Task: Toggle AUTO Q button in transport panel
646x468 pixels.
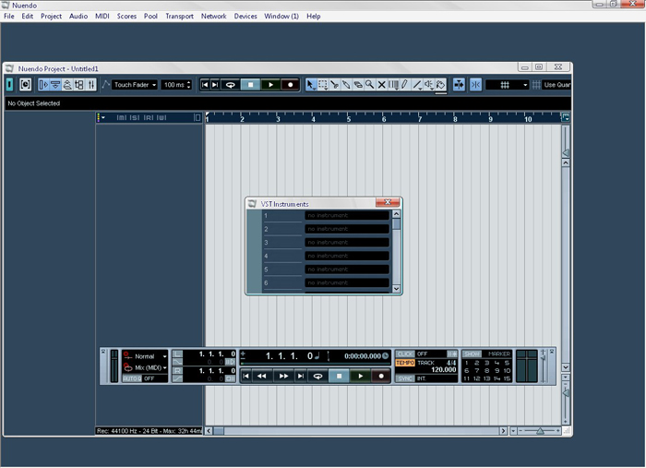Action: [x=132, y=378]
